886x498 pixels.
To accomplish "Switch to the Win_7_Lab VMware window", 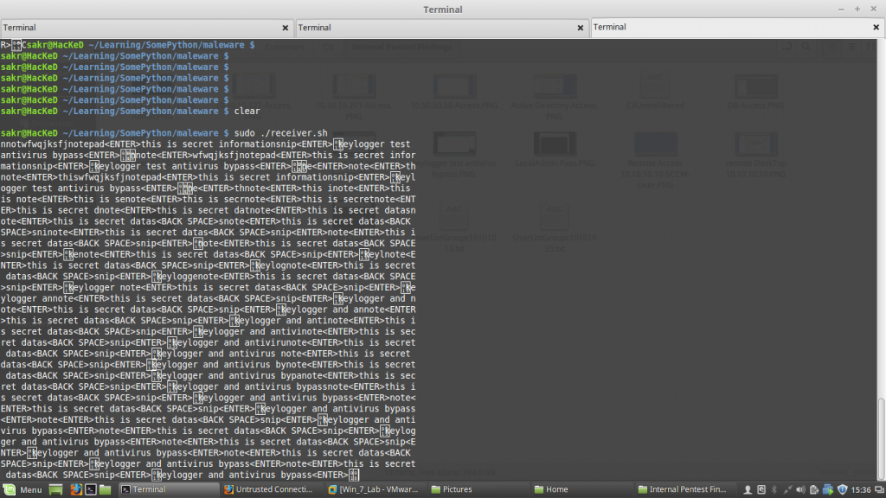I will pos(374,489).
